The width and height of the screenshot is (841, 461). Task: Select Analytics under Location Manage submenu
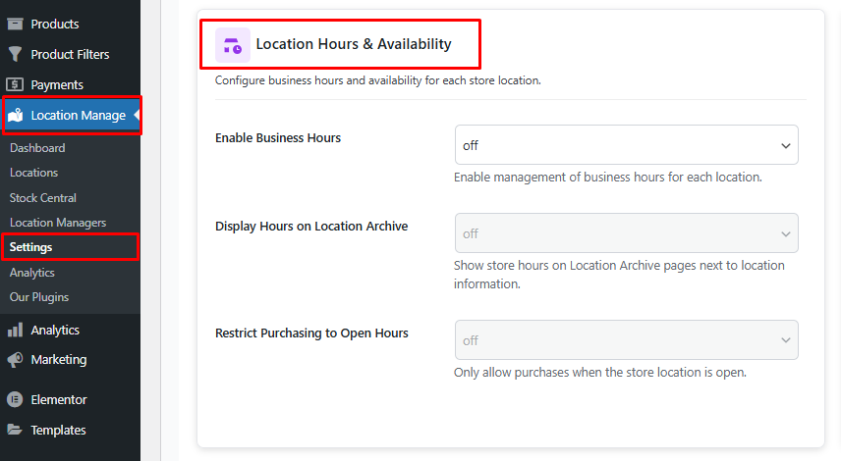32,273
